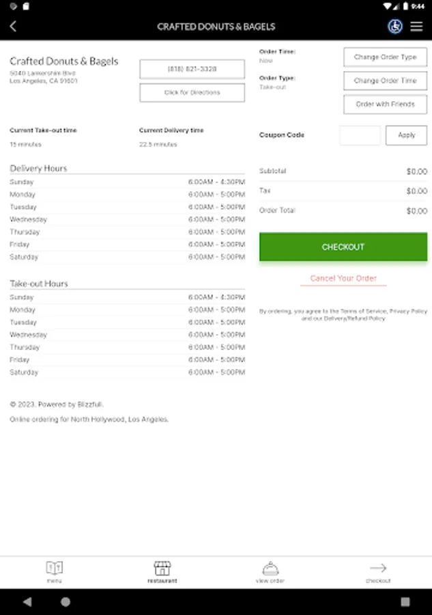Cancel Your Order link
The image size is (432, 615).
343,279
